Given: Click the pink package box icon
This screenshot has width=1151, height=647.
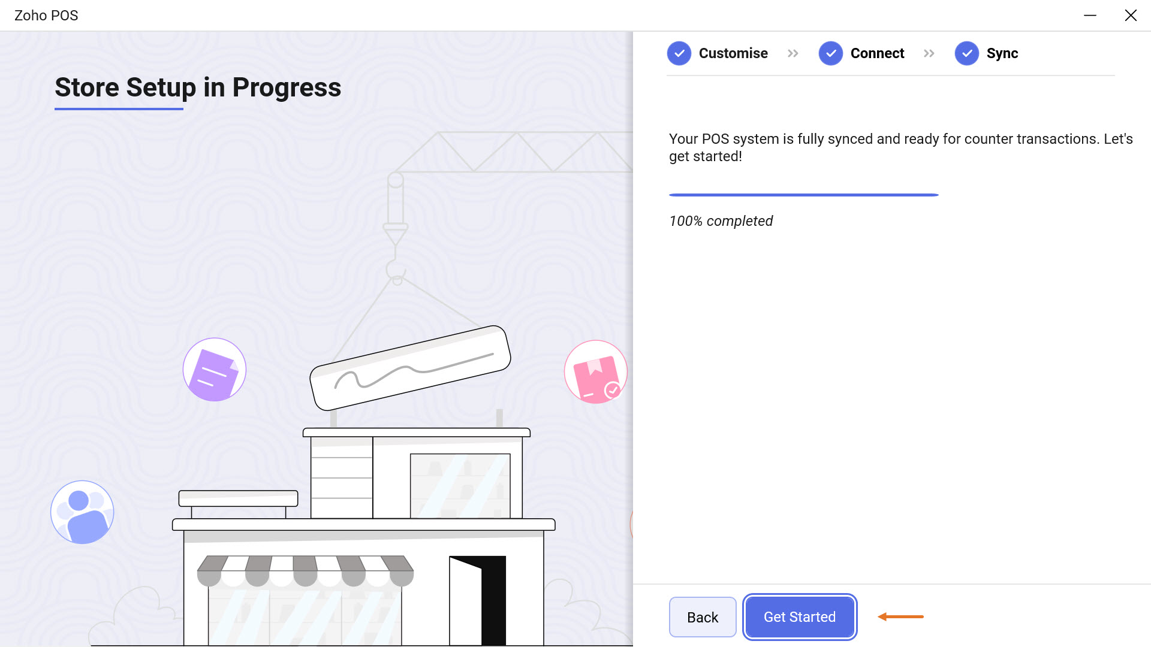Looking at the screenshot, I should coord(595,372).
